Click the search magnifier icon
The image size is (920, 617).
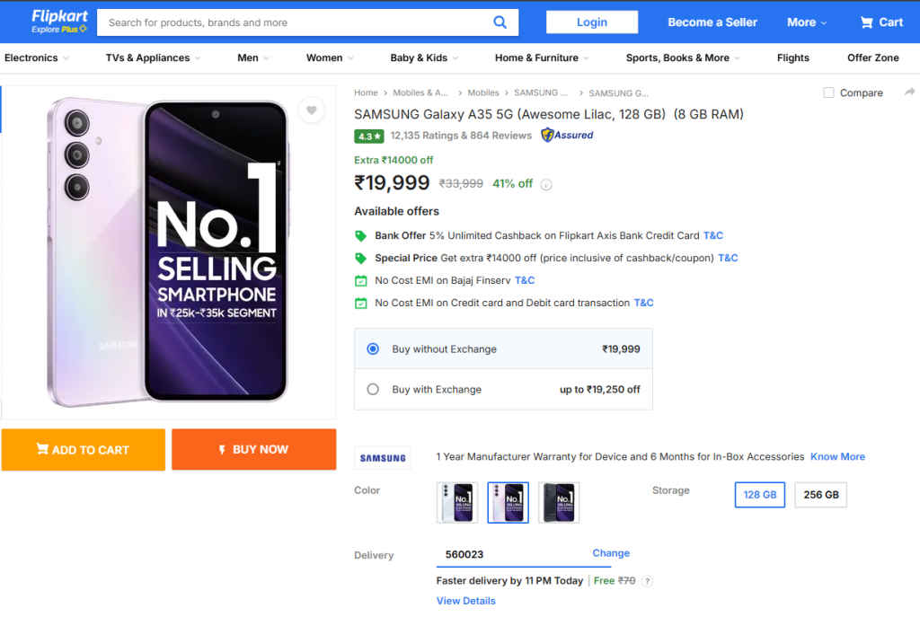click(500, 22)
